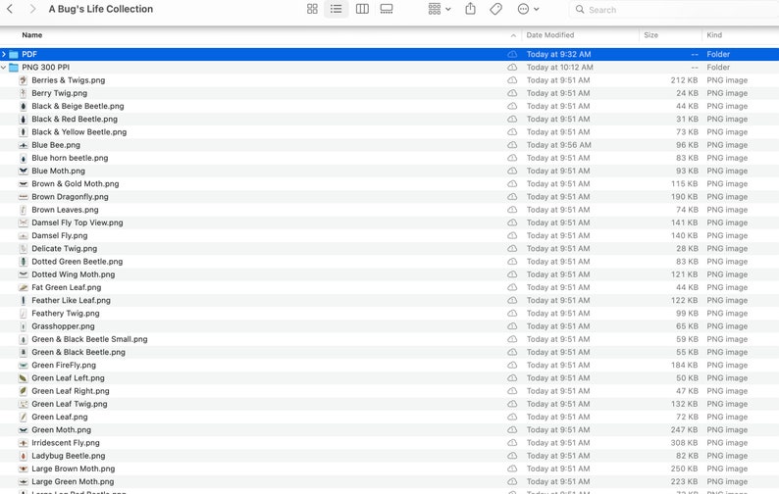This screenshot has height=494, width=779.
Task: Select the PNG 300 PPI folder icon
Action: coord(14,68)
